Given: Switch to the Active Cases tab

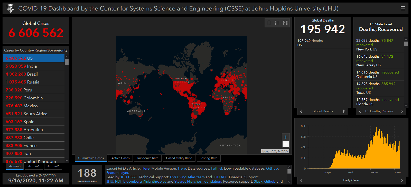Looking at the screenshot, I should point(120,158).
